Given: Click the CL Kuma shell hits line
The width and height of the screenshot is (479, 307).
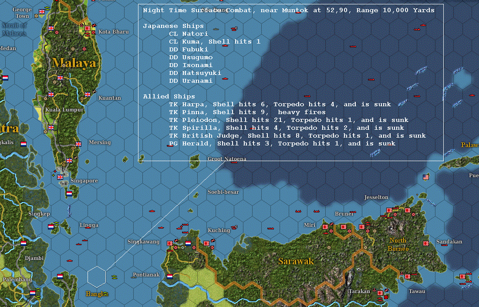Looking at the screenshot, I should (215, 41).
